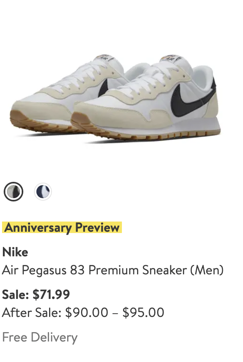The image size is (243, 362).
Task: Open the Nike brand name link
Action: point(15,252)
